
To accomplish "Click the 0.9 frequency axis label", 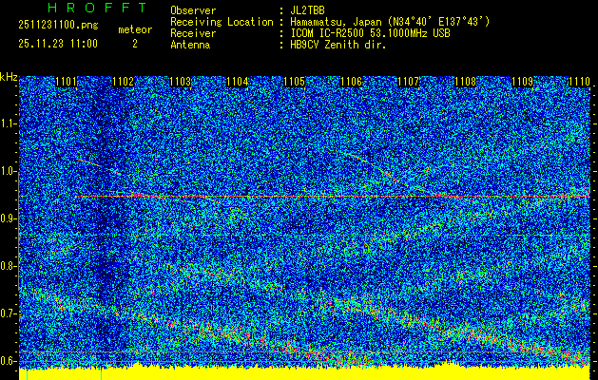I will [x=9, y=218].
